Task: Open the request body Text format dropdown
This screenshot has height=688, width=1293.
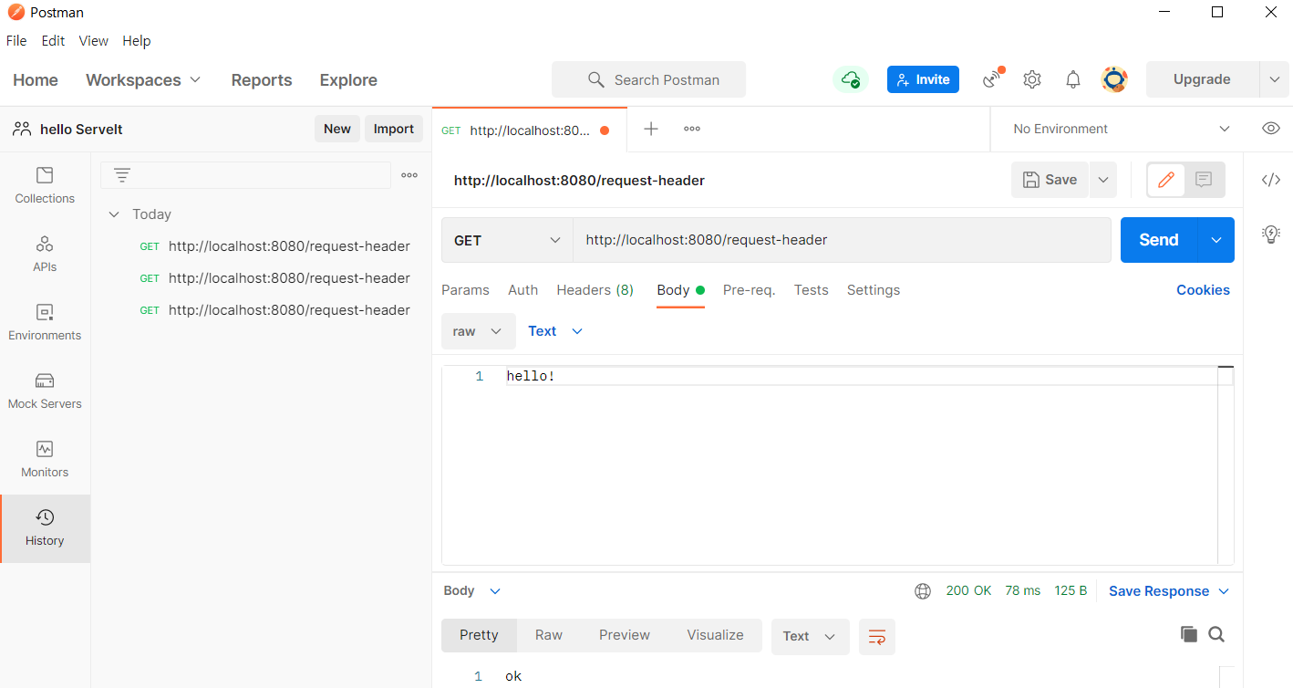Action: pos(555,331)
